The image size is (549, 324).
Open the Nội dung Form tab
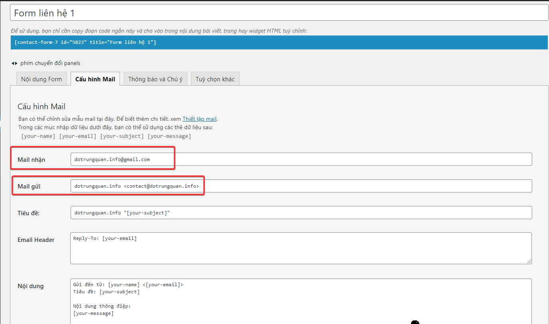41,79
